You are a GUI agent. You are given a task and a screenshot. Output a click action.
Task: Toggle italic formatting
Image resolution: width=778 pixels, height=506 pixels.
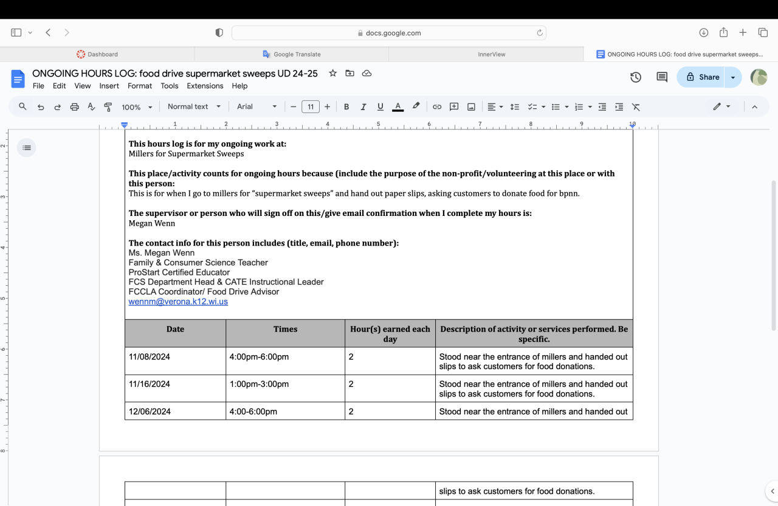[x=363, y=107]
